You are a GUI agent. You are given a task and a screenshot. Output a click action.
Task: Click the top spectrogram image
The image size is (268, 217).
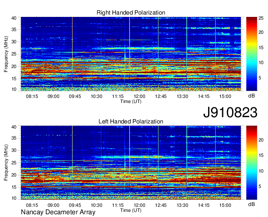131,54
